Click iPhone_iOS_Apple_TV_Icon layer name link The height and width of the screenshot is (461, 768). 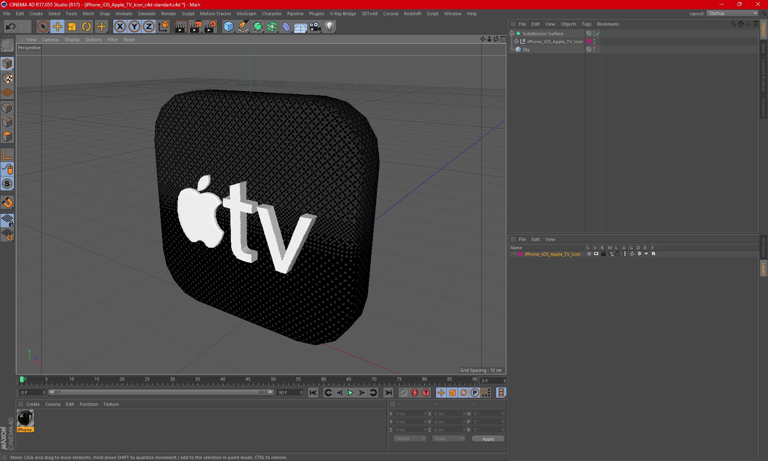pos(552,254)
